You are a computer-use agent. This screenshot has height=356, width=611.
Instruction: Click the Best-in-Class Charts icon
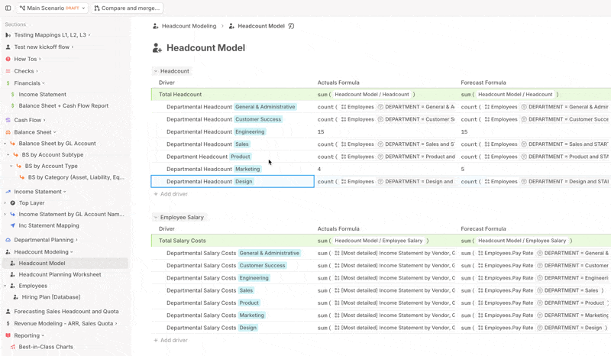coord(12,347)
